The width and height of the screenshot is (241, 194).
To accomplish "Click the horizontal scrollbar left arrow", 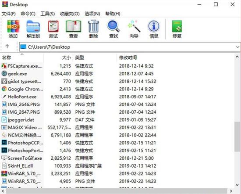I will tap(3, 191).
